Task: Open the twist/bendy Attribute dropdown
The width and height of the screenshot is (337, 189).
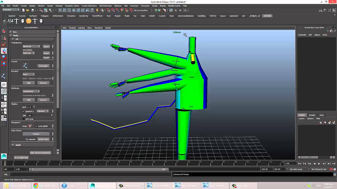Action: tap(31, 91)
